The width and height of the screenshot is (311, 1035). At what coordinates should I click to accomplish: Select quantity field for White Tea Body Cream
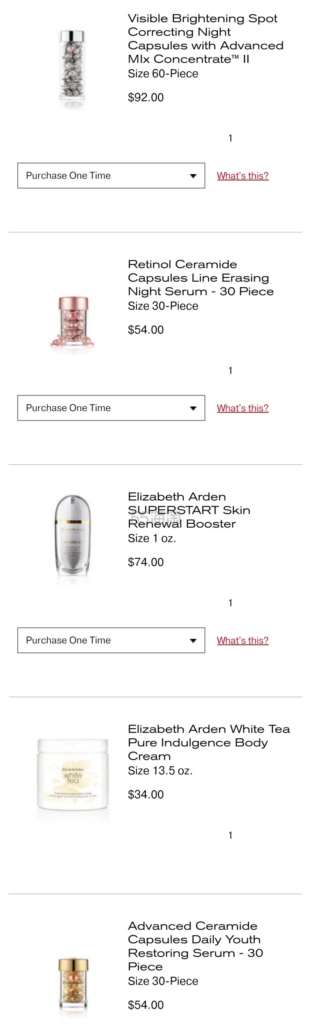230,835
